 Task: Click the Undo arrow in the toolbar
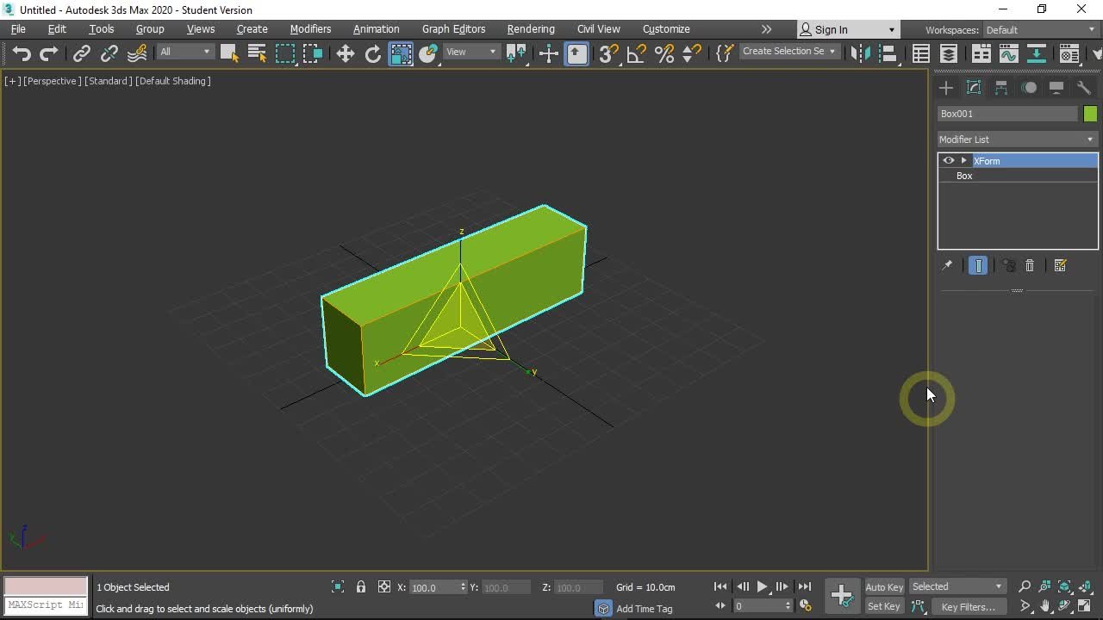[22, 53]
